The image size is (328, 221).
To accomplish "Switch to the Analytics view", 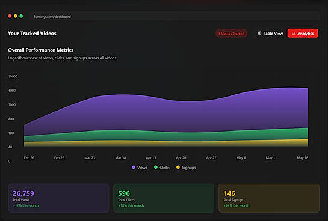I will click(303, 34).
